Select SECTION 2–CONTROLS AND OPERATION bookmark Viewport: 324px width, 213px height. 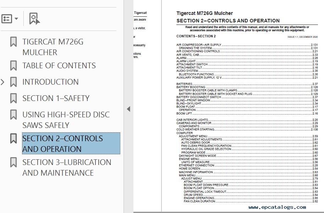[x=71, y=143]
